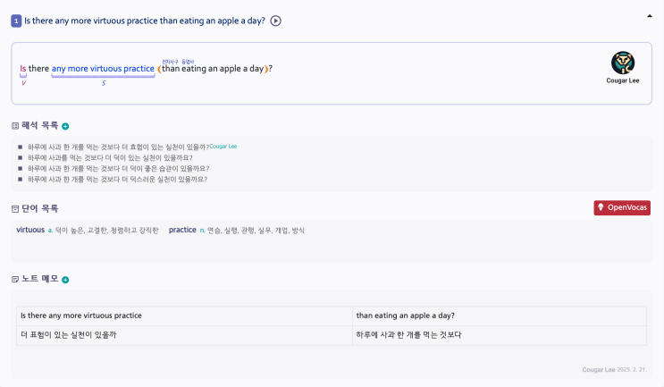Click the word "virtuous" in vocabulary list
Viewport: 664px width, 387px height.
(x=29, y=231)
